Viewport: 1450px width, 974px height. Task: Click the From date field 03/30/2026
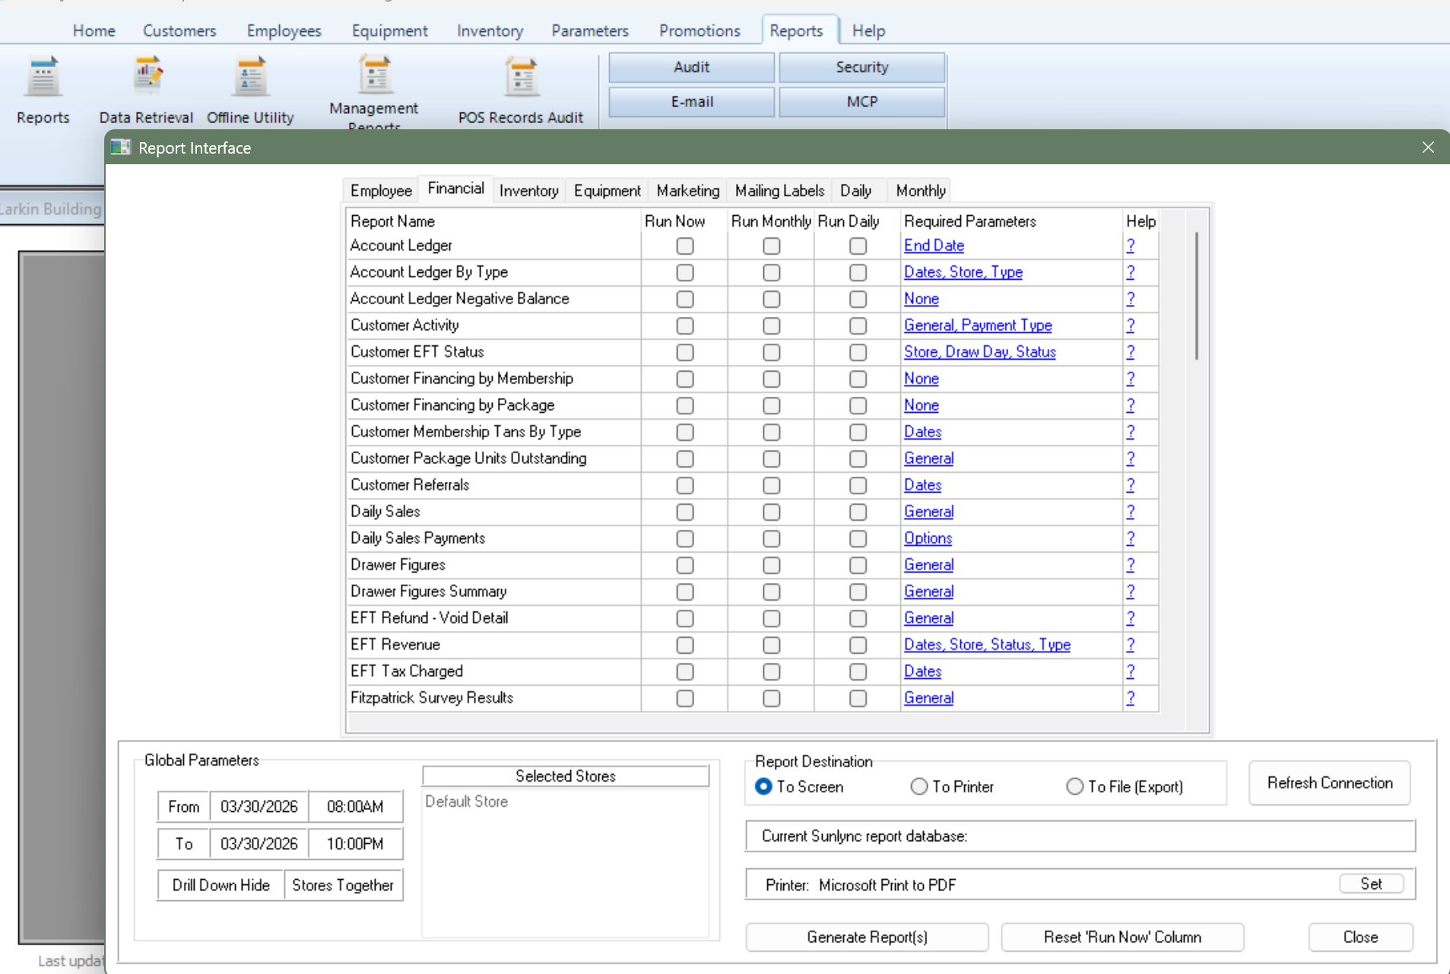coord(259,807)
